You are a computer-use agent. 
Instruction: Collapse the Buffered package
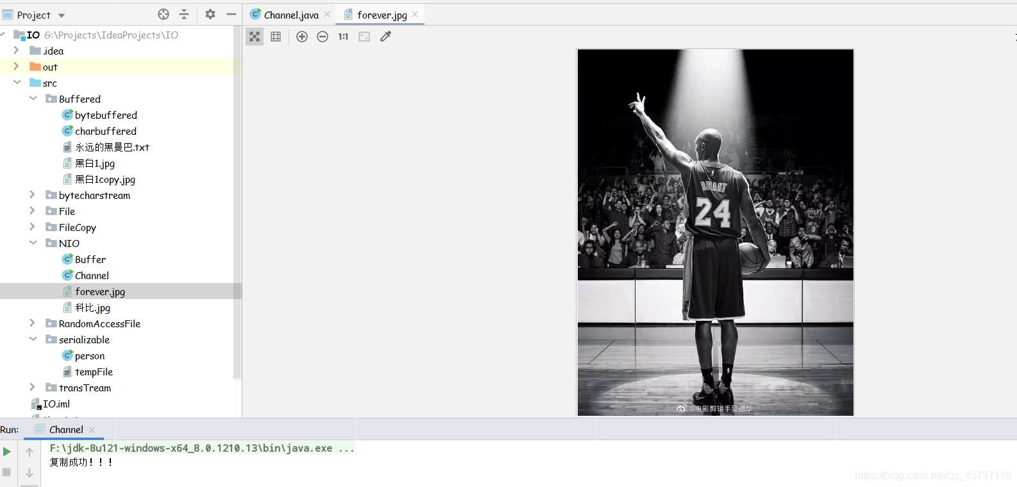[x=33, y=98]
